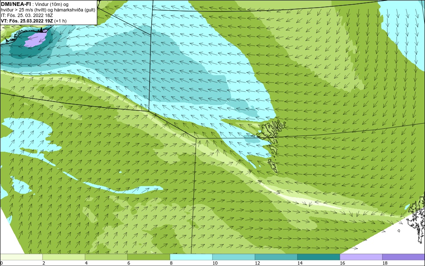Viewport: 425px width, 266px height.
Task: Click the legend tick label '10'
Action: point(215,263)
